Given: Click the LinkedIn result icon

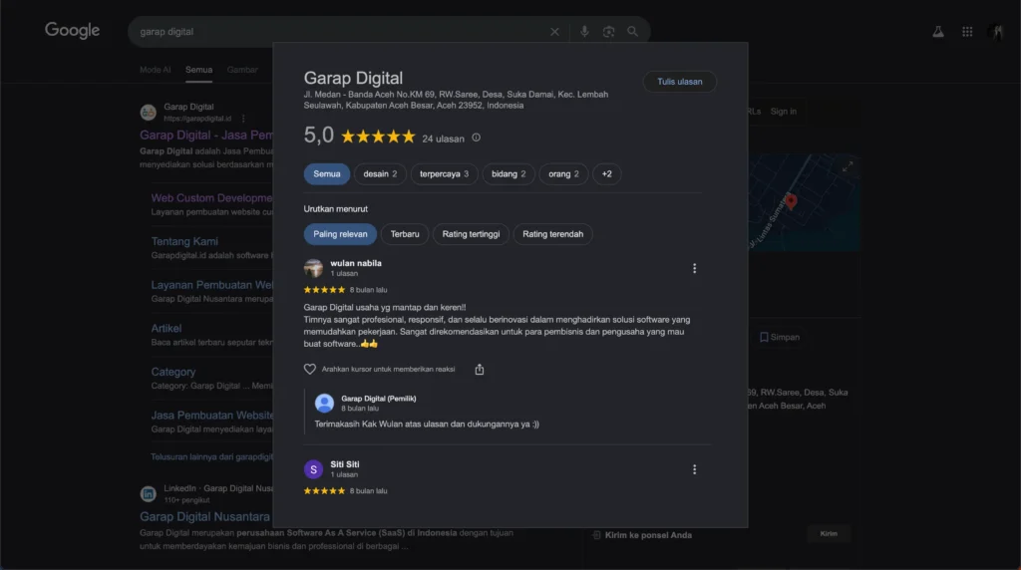Looking at the screenshot, I should (x=148, y=493).
